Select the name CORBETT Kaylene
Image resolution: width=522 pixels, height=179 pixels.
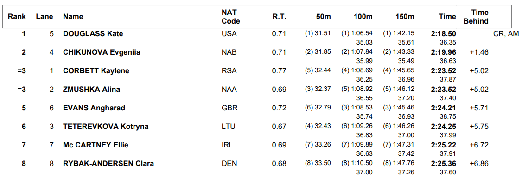96,71
